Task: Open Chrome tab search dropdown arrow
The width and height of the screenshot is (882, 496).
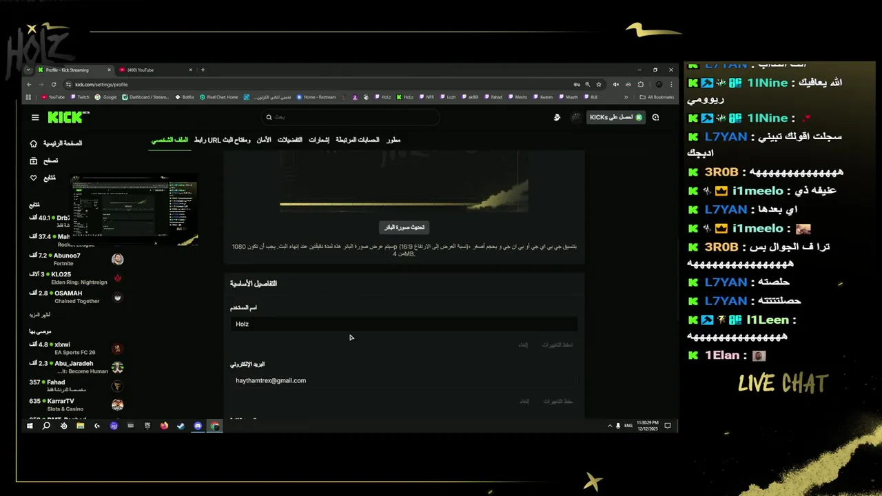Action: coord(28,70)
